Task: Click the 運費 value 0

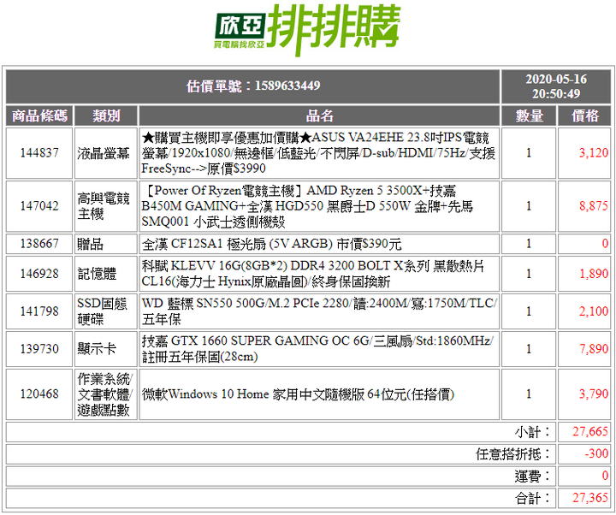Action: pyautogui.click(x=605, y=477)
